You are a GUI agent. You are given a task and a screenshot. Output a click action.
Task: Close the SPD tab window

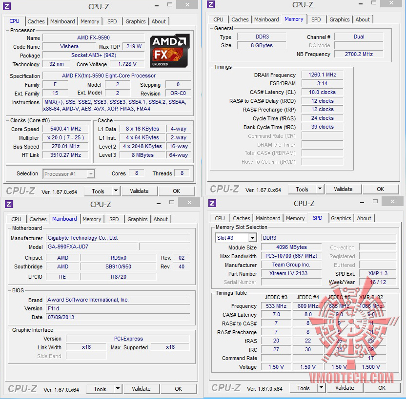click(x=392, y=201)
